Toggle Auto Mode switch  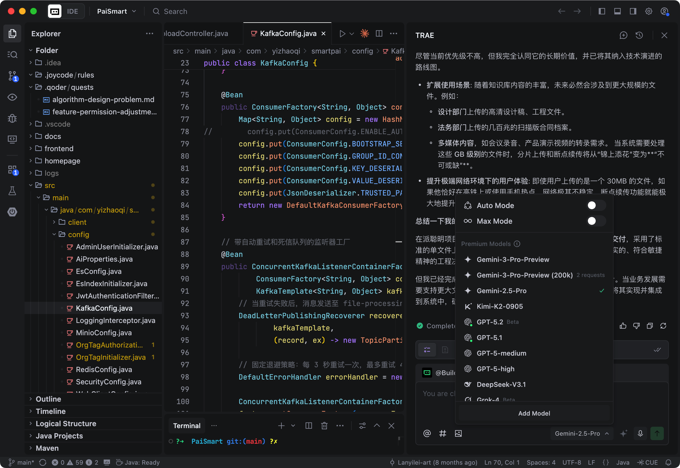click(596, 205)
